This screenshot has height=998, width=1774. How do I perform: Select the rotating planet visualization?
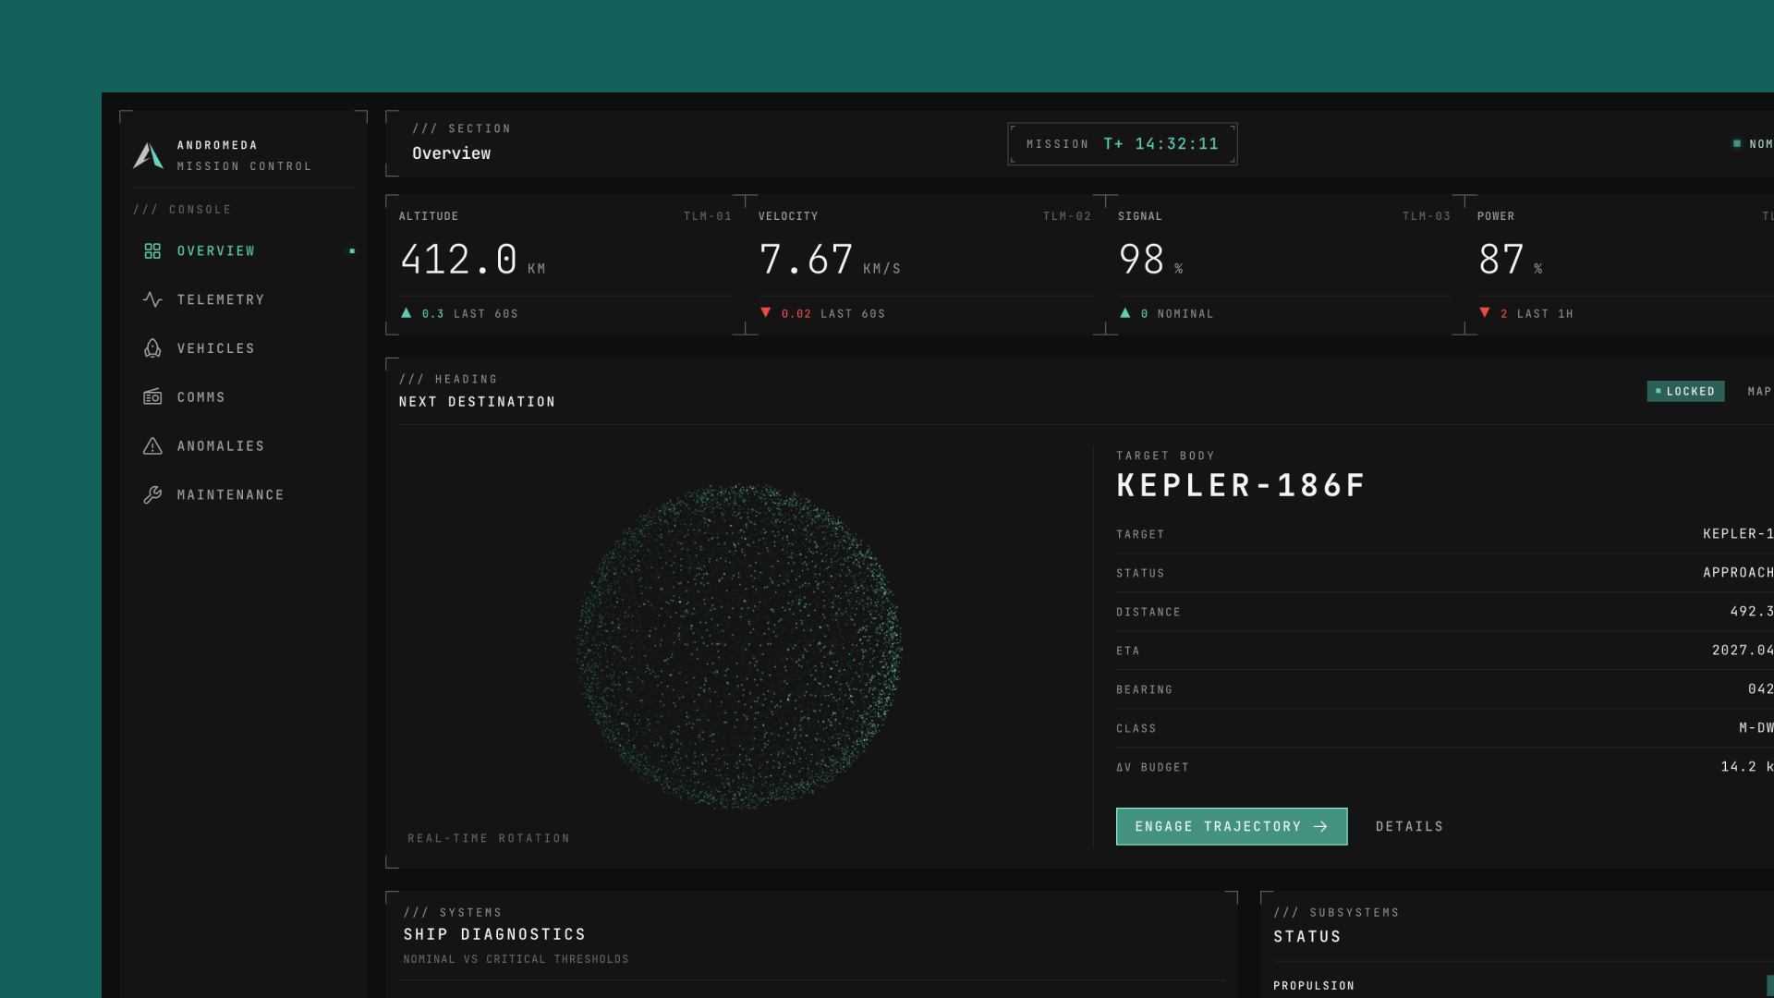pyautogui.click(x=739, y=647)
